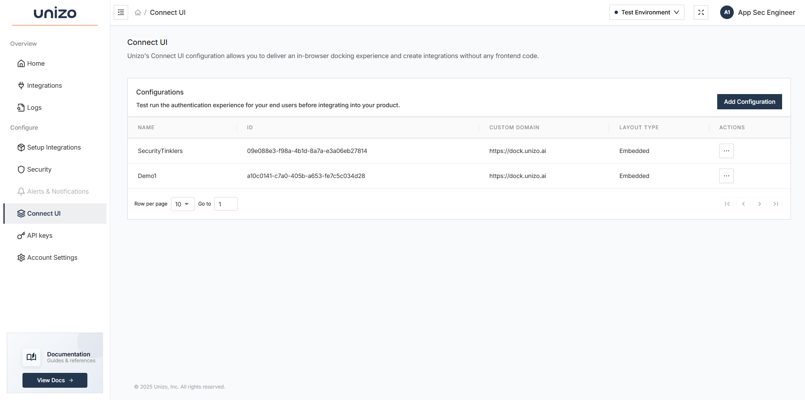Toggle the sidebar collapse menu icon
Viewport: 805px width, 400px height.
click(x=121, y=12)
